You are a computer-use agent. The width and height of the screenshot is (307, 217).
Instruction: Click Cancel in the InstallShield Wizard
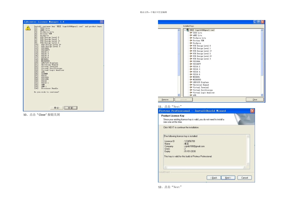click(245, 178)
